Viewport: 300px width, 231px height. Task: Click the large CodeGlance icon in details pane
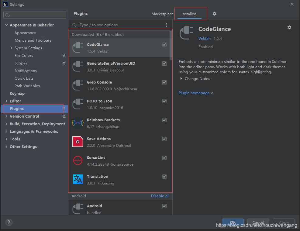coord(186,33)
